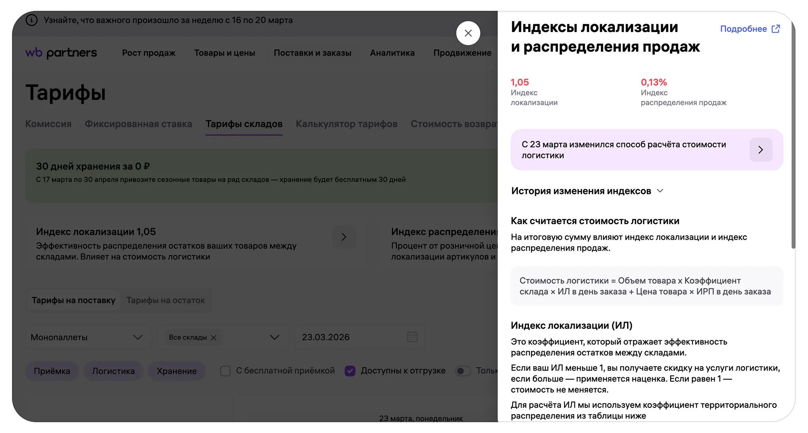Click arrow on logistics calculation notice

[x=760, y=150]
